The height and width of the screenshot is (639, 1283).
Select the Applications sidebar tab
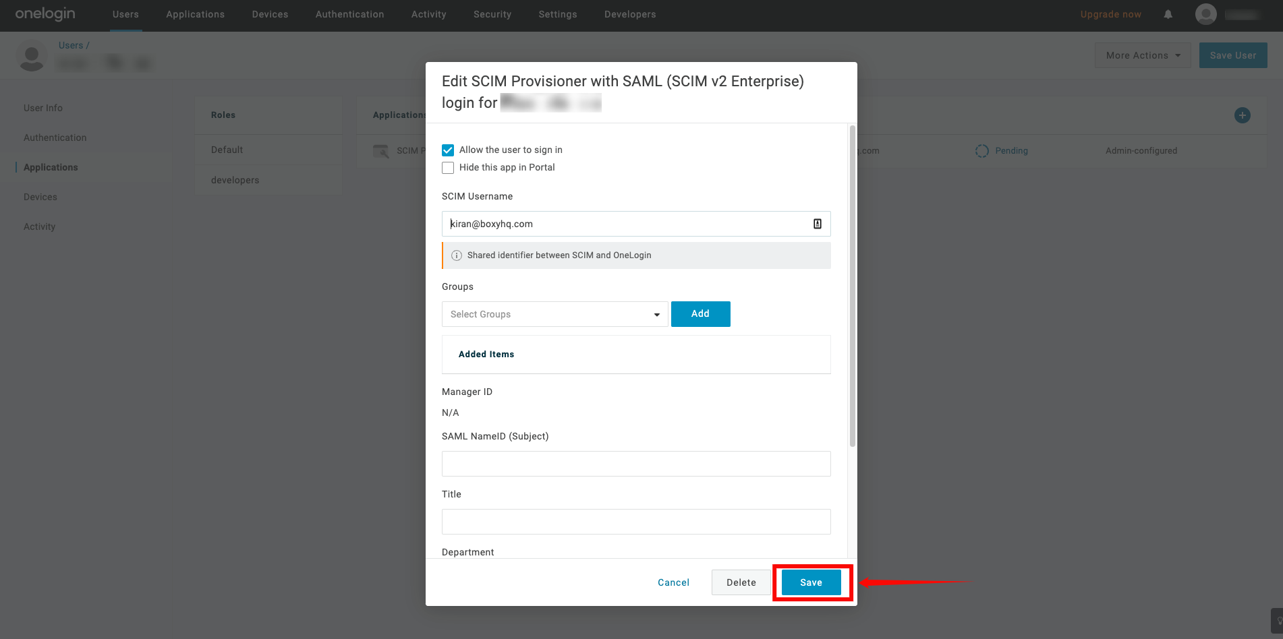(x=51, y=167)
